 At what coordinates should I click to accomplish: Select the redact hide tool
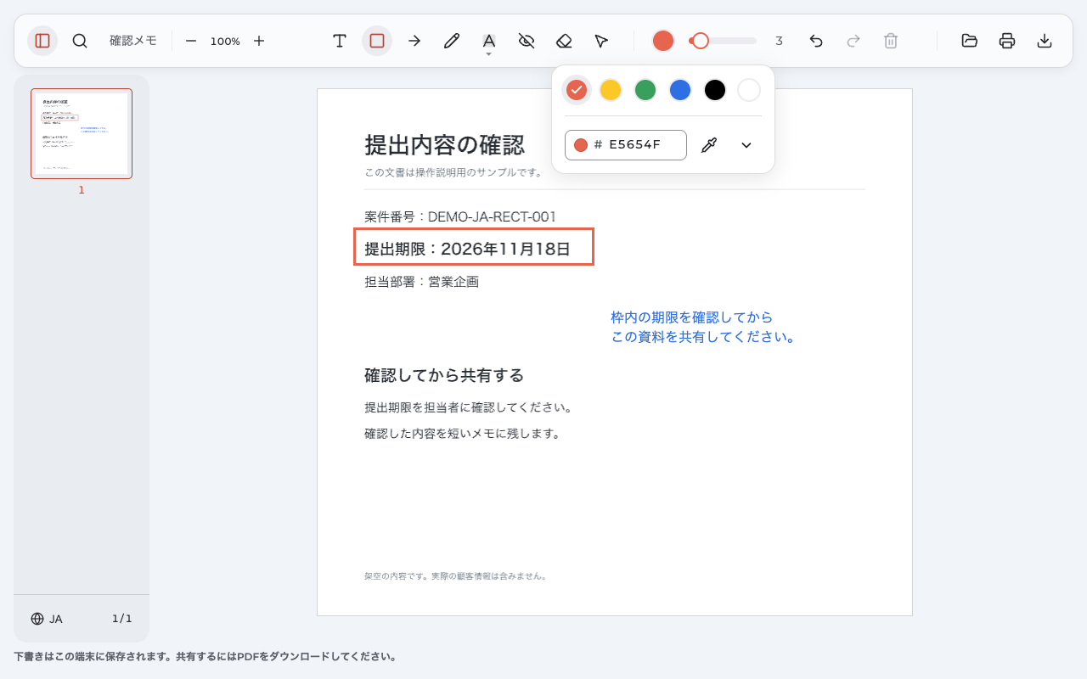pyautogui.click(x=527, y=41)
